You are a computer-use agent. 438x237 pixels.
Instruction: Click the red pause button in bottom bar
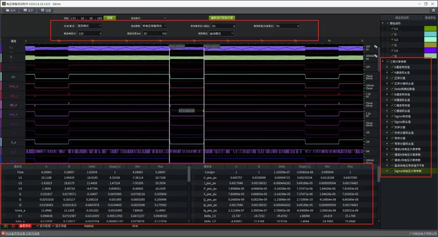pyautogui.click(x=13, y=226)
